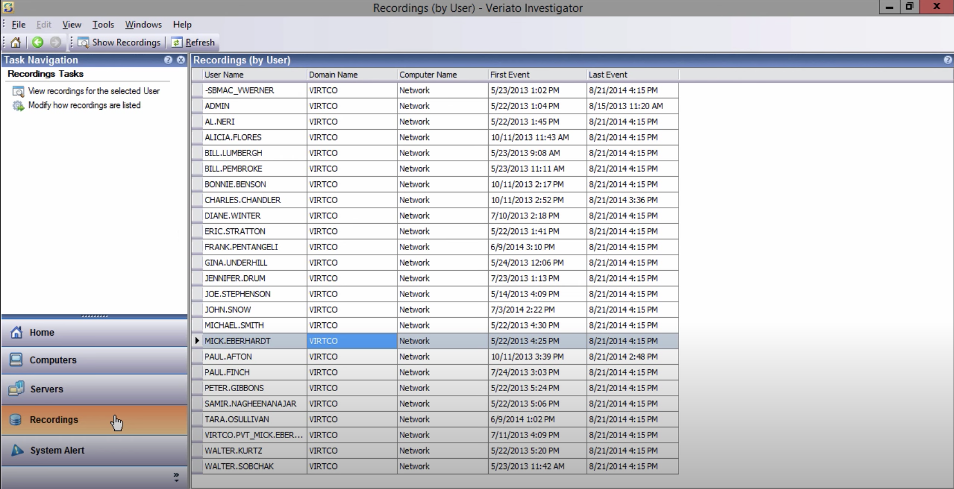Open the Edit menu
954x489 pixels.
(44, 25)
